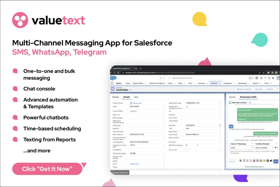Open the Notifications bell
The height and width of the screenshot is (187, 280).
pos(273,78)
